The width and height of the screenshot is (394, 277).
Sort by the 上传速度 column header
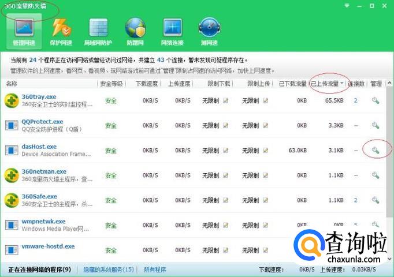coord(179,84)
